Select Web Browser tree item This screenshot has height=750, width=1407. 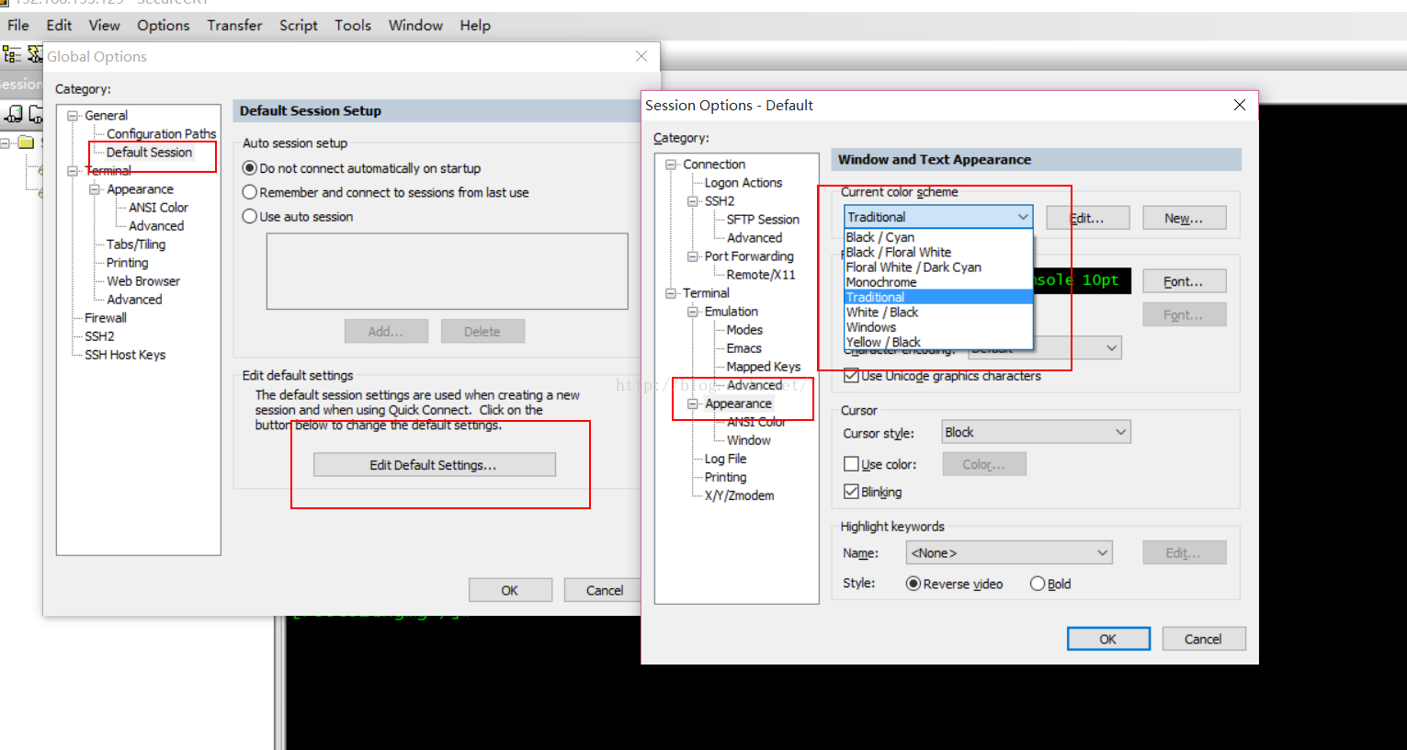(143, 281)
